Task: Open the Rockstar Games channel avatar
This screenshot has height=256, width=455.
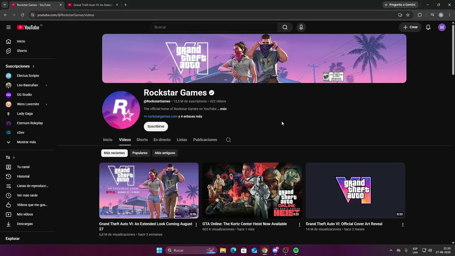Action: 121,110
